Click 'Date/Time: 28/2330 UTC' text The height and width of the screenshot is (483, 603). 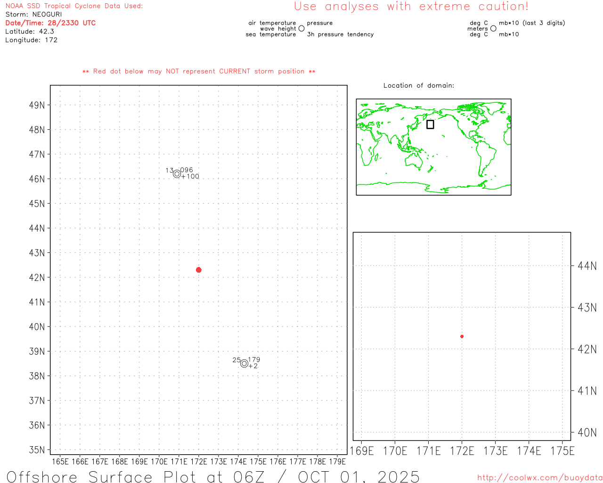click(50, 23)
